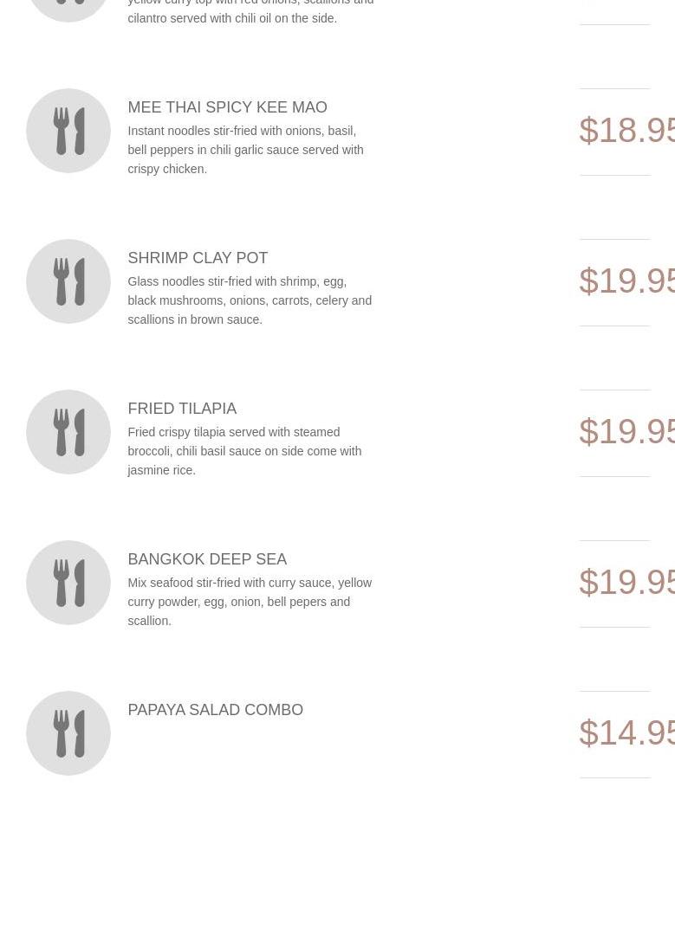This screenshot has height=948, width=675.
Task: Click the Fried Tilapia description text
Action: pyautogui.click(x=244, y=451)
